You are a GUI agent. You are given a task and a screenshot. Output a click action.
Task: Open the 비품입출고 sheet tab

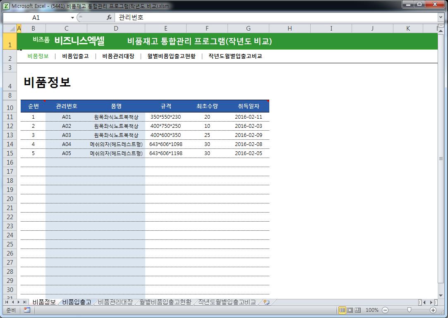tap(77, 302)
